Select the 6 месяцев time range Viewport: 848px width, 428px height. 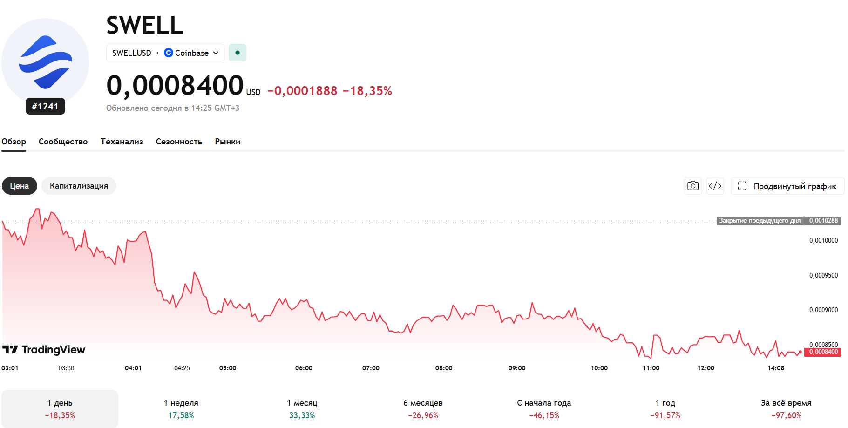click(x=423, y=408)
